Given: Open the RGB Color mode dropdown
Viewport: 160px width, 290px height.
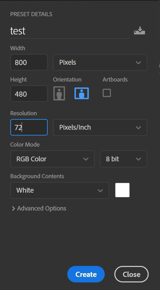Looking at the screenshot, I should 53,159.
